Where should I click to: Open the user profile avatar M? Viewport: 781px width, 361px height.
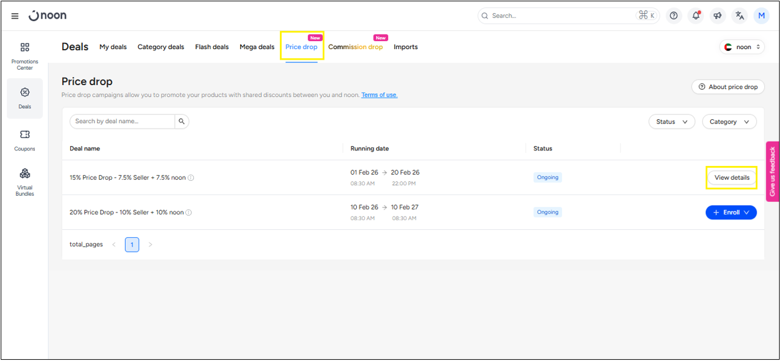(x=761, y=16)
